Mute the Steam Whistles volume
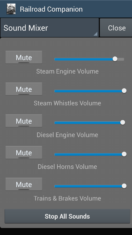 (24, 89)
